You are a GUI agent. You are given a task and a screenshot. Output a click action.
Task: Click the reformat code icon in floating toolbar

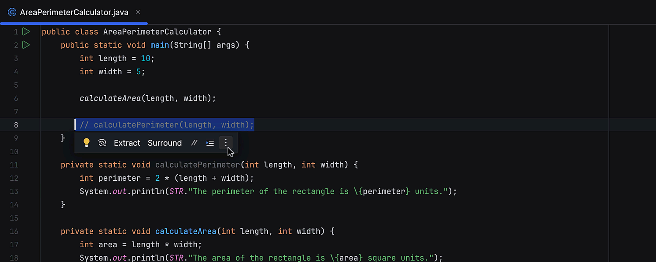point(210,143)
